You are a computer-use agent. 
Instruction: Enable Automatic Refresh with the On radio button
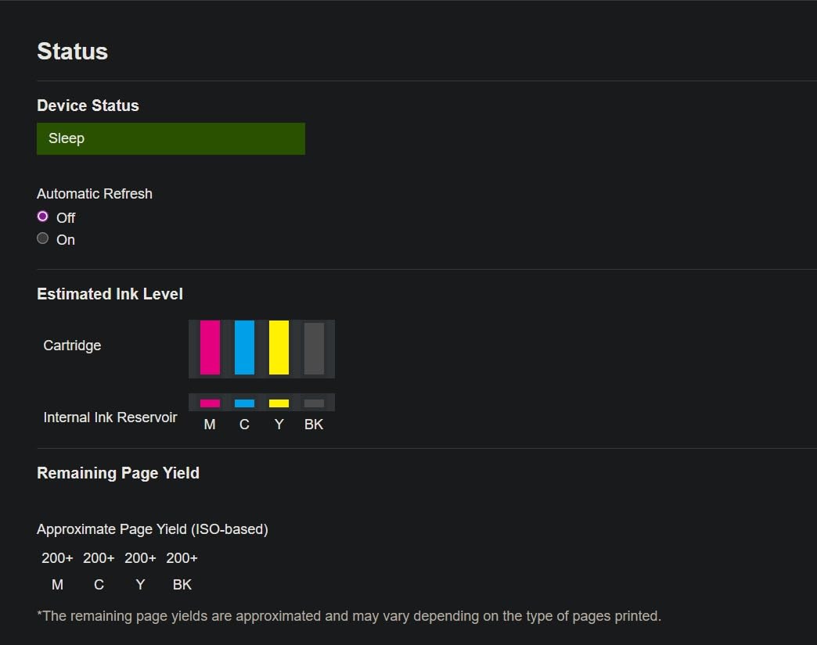(43, 238)
